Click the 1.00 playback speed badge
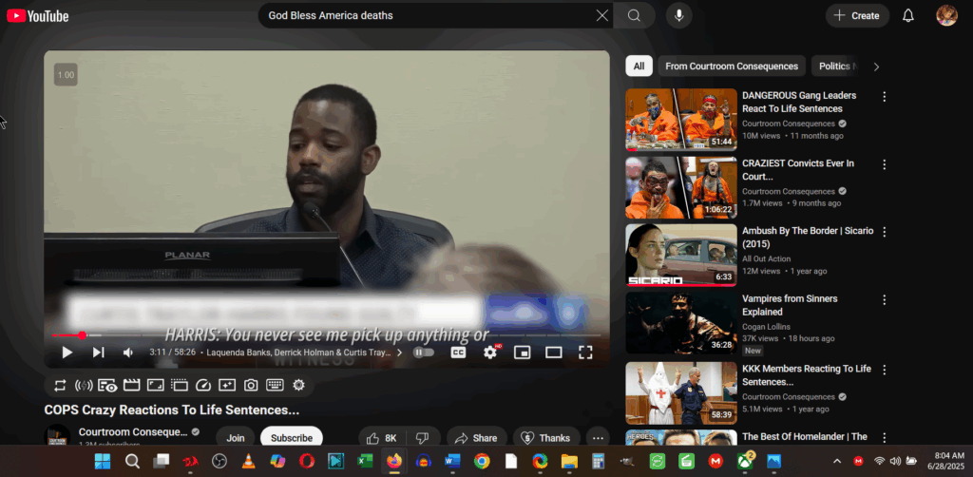The image size is (973, 477). (x=66, y=75)
